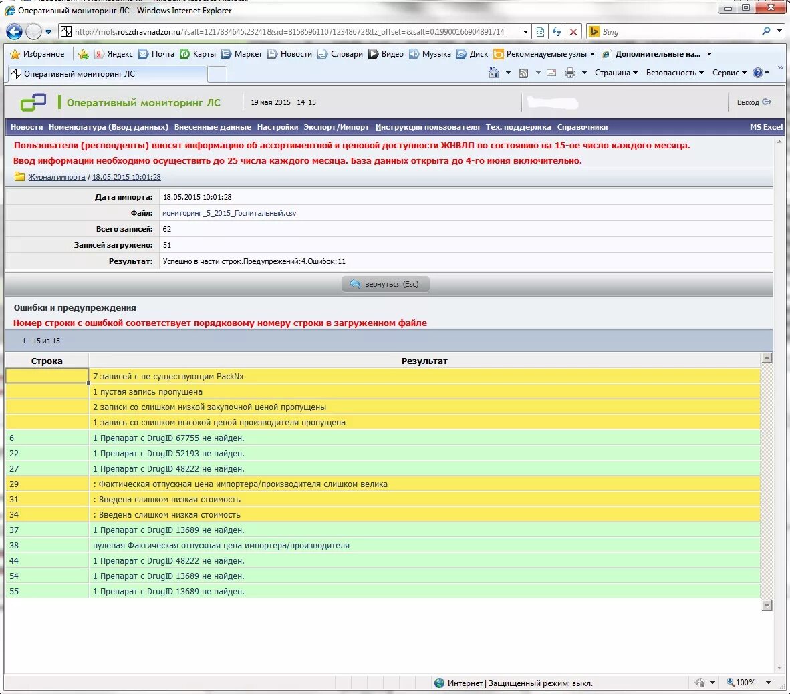The width and height of the screenshot is (790, 694).
Task: Click the table scrollbar down arrow
Action: tap(767, 605)
